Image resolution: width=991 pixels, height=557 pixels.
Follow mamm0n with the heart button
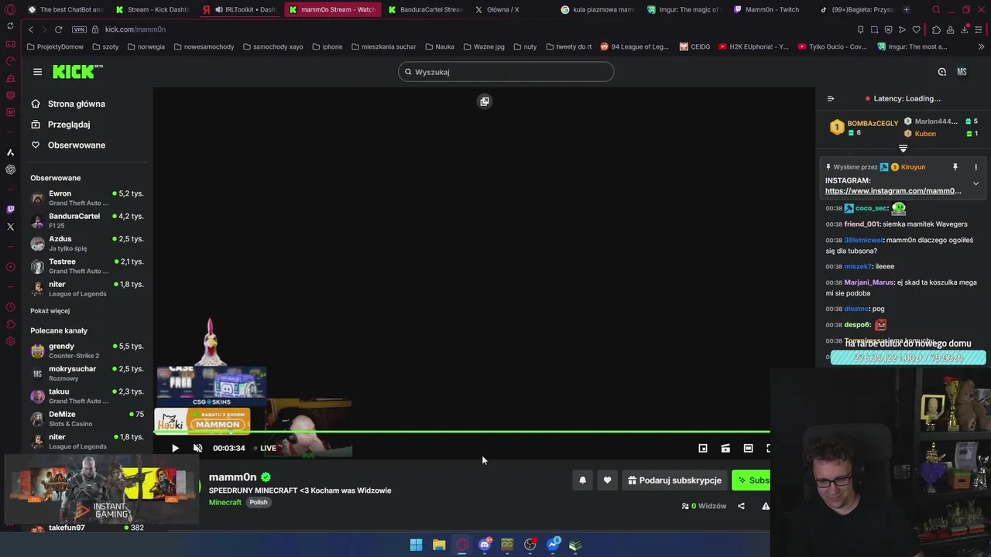[x=607, y=480]
